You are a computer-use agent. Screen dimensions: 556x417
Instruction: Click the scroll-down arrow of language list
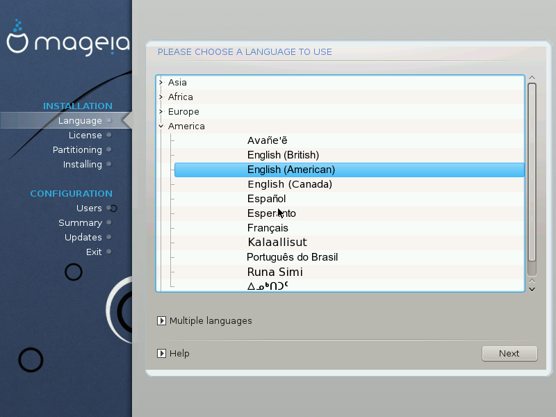532,290
